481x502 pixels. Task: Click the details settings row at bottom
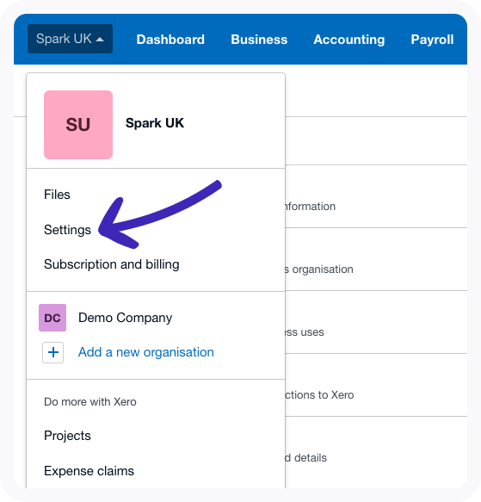point(376,452)
